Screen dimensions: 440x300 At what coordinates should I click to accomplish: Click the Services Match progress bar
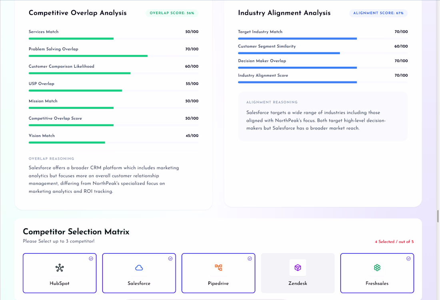click(x=113, y=38)
